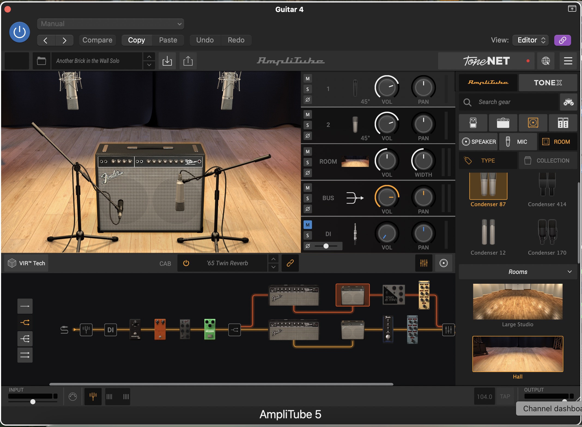Click the Echo Man delay unit
The width and height of the screenshot is (582, 427).
pyautogui.click(x=394, y=295)
